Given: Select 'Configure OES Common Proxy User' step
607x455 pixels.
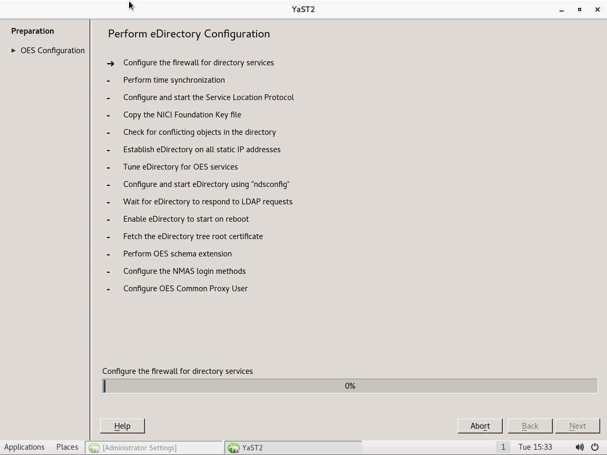Looking at the screenshot, I should pyautogui.click(x=185, y=289).
